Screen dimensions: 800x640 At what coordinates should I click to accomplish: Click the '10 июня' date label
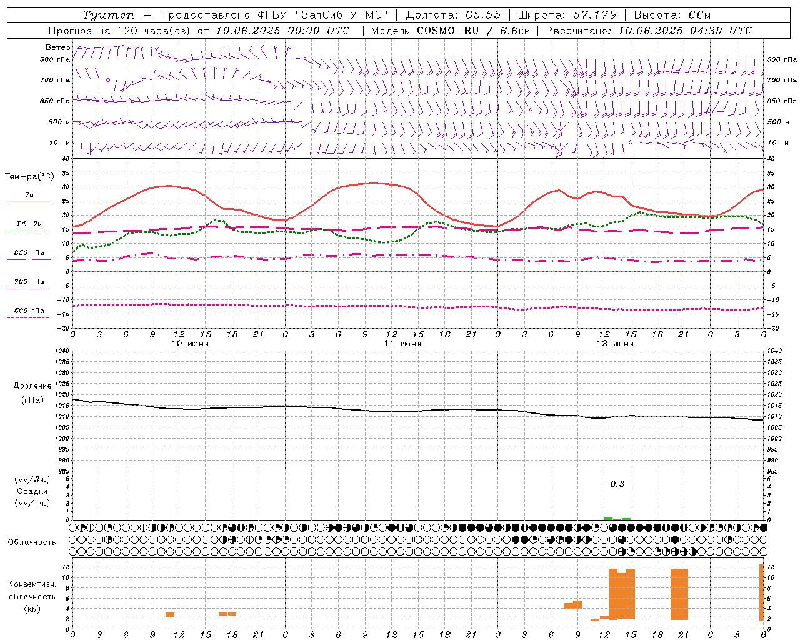click(190, 344)
